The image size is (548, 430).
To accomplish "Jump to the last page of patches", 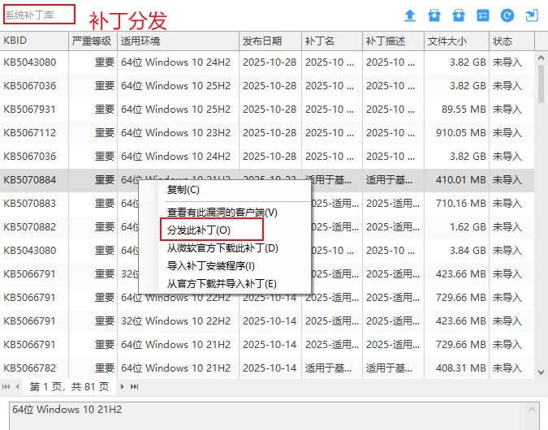I will pos(135,387).
